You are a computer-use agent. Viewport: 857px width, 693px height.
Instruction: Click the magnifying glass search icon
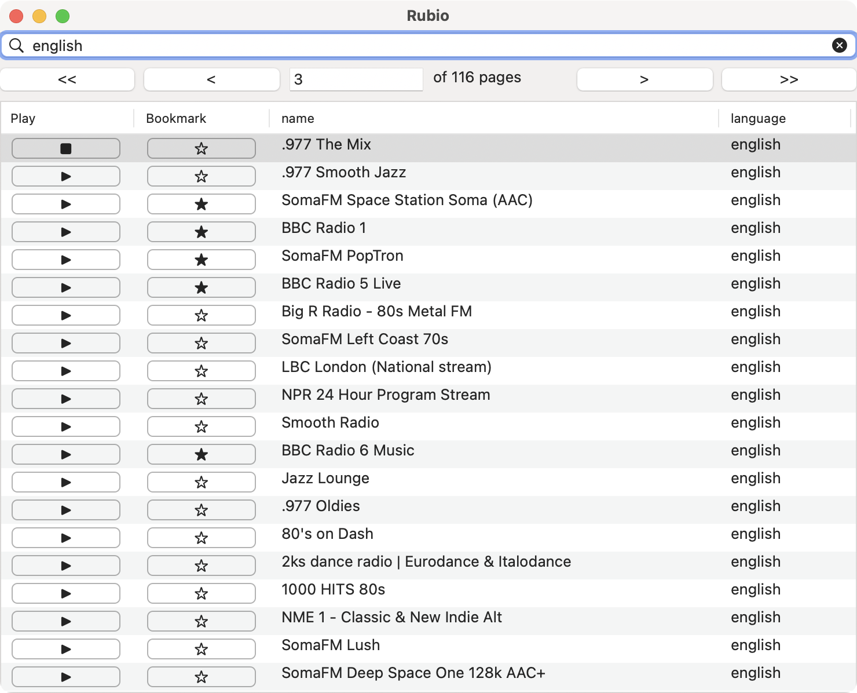[17, 45]
